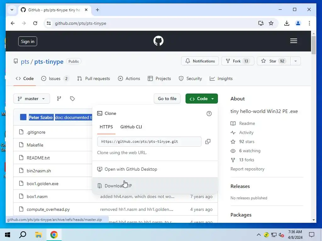Expand the master branch dropdown
Viewport: 322px width, 241px height.
pos(31,99)
